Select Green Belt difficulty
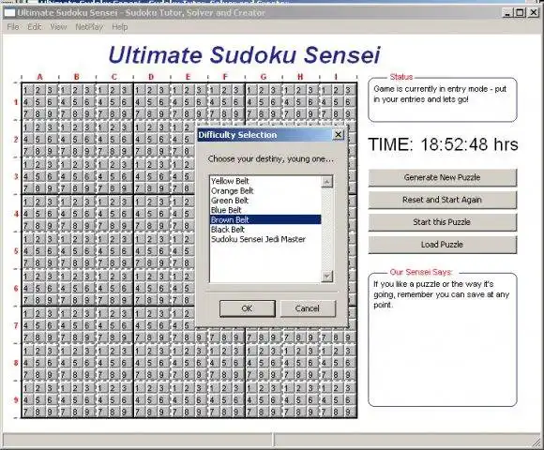 [x=265, y=201]
